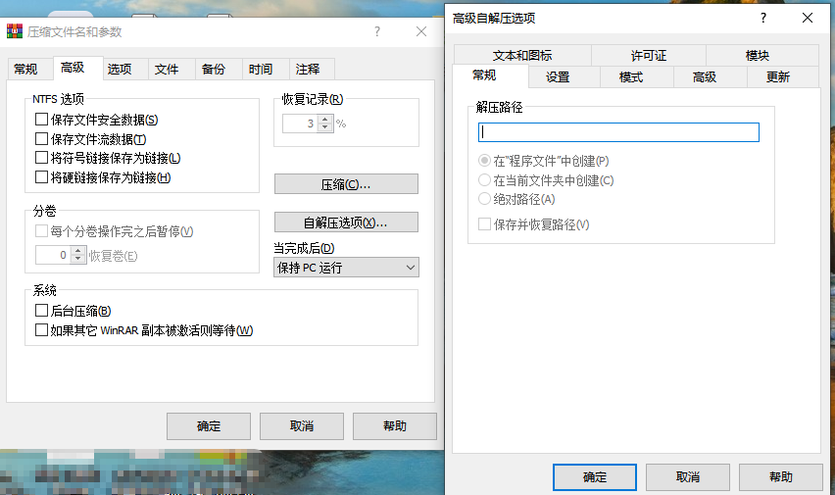
Task: Click the 恢复卷 number field
Action: (x=53, y=255)
